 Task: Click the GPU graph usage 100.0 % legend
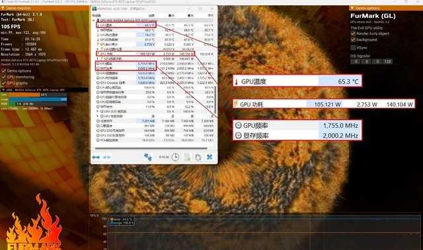(x=122, y=223)
